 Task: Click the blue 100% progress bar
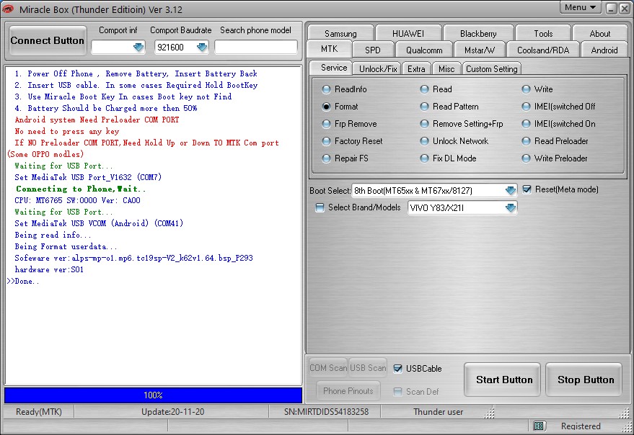tap(153, 395)
